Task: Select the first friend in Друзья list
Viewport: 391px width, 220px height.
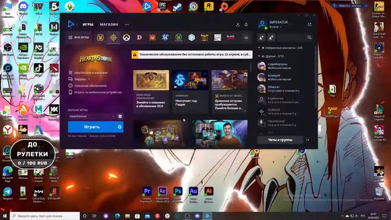Action: pyautogui.click(x=284, y=66)
